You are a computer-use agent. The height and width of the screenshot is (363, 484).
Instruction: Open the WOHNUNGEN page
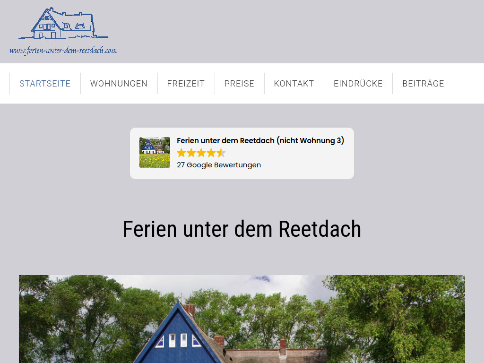coord(119,83)
